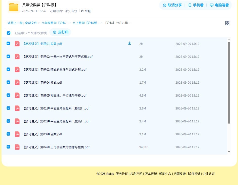This screenshot has width=238, height=185.
Task: Open 帮助中心 footer link
Action: coord(165,174)
